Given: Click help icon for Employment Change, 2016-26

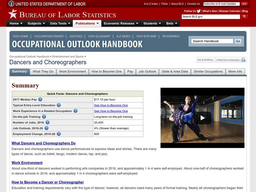Looking at the screenshot, I should [x=59, y=134].
